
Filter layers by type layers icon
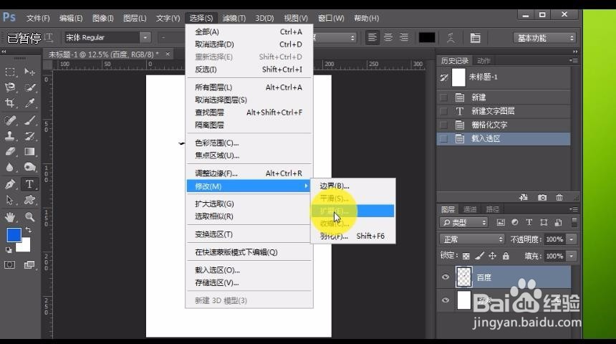coord(529,222)
